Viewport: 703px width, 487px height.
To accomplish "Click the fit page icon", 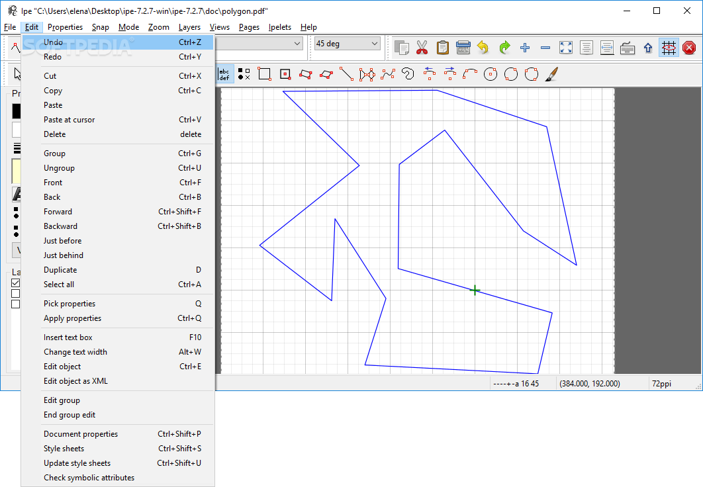I will (586, 48).
